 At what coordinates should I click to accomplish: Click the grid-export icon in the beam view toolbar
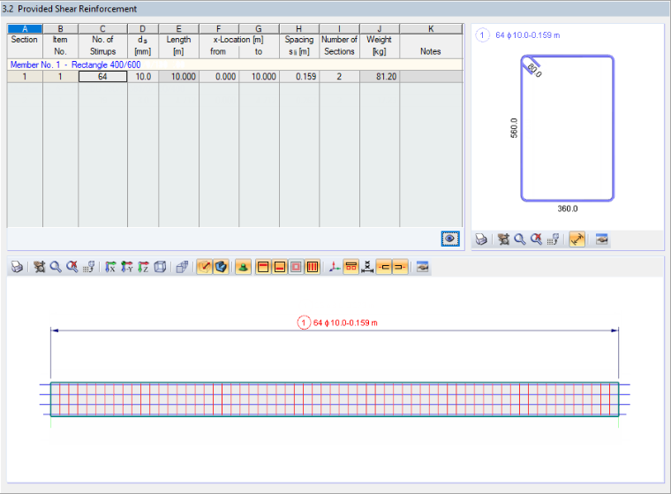click(88, 267)
